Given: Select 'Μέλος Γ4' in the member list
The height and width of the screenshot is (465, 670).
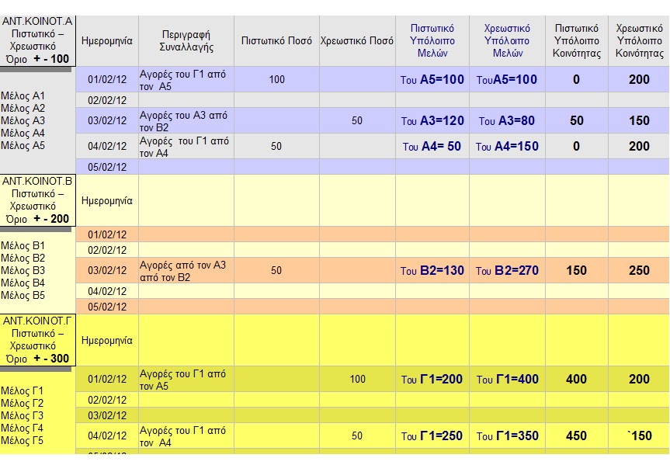Looking at the screenshot, I should (22, 428).
